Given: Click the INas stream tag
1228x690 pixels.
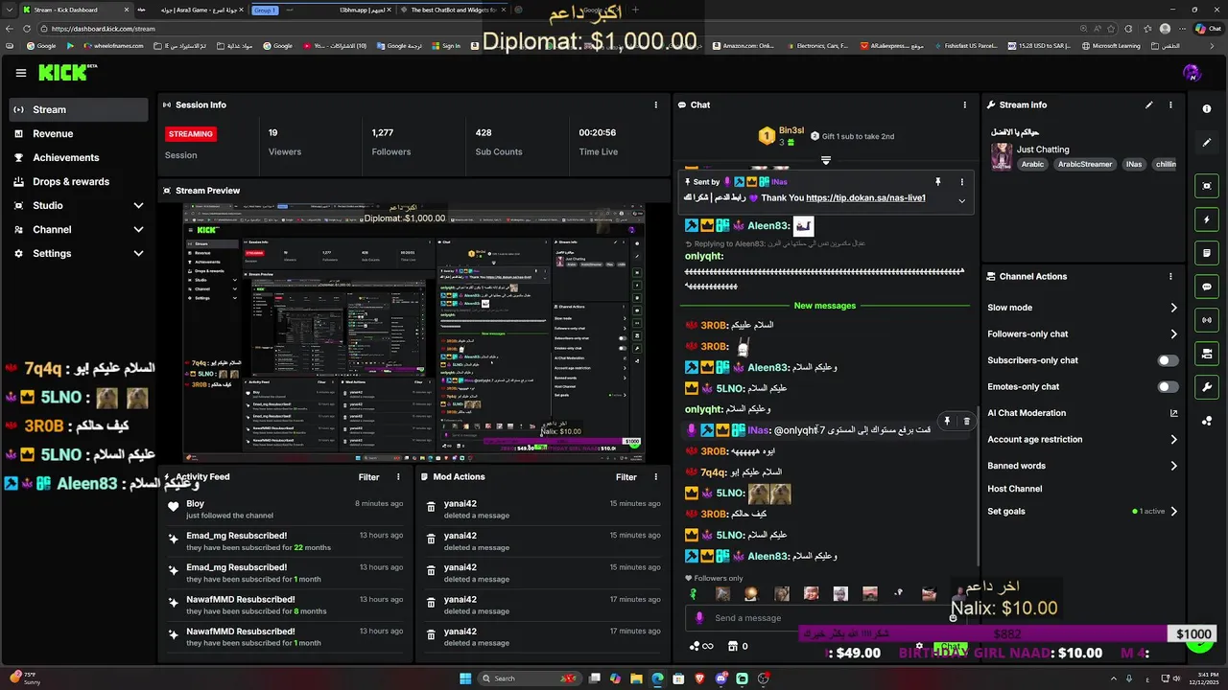Looking at the screenshot, I should click(1134, 165).
